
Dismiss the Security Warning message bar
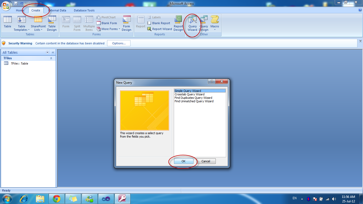click(360, 41)
